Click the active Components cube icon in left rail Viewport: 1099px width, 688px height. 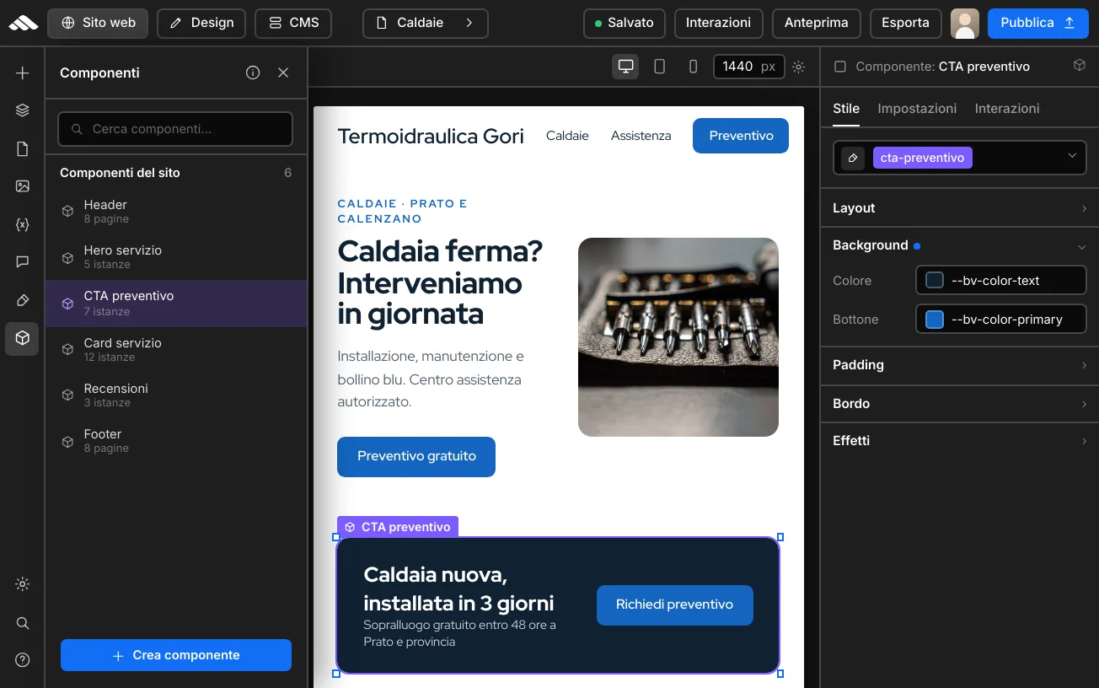[x=23, y=338]
